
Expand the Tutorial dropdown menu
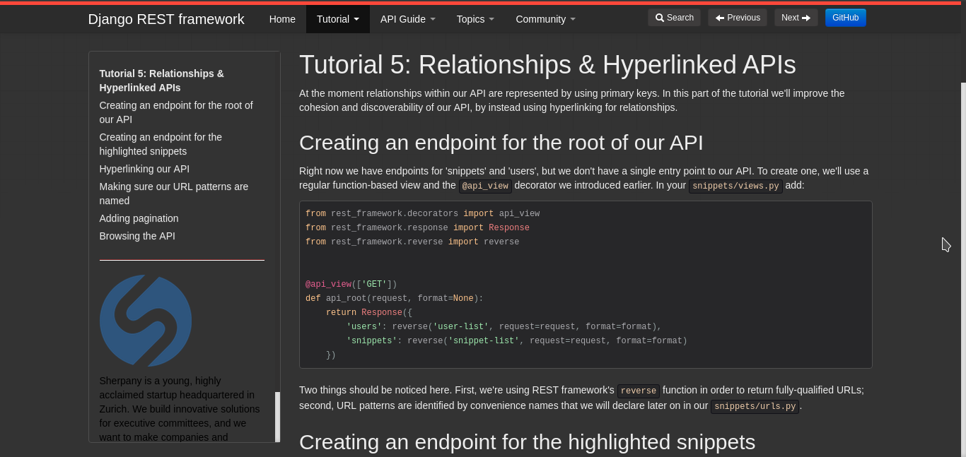tap(338, 19)
